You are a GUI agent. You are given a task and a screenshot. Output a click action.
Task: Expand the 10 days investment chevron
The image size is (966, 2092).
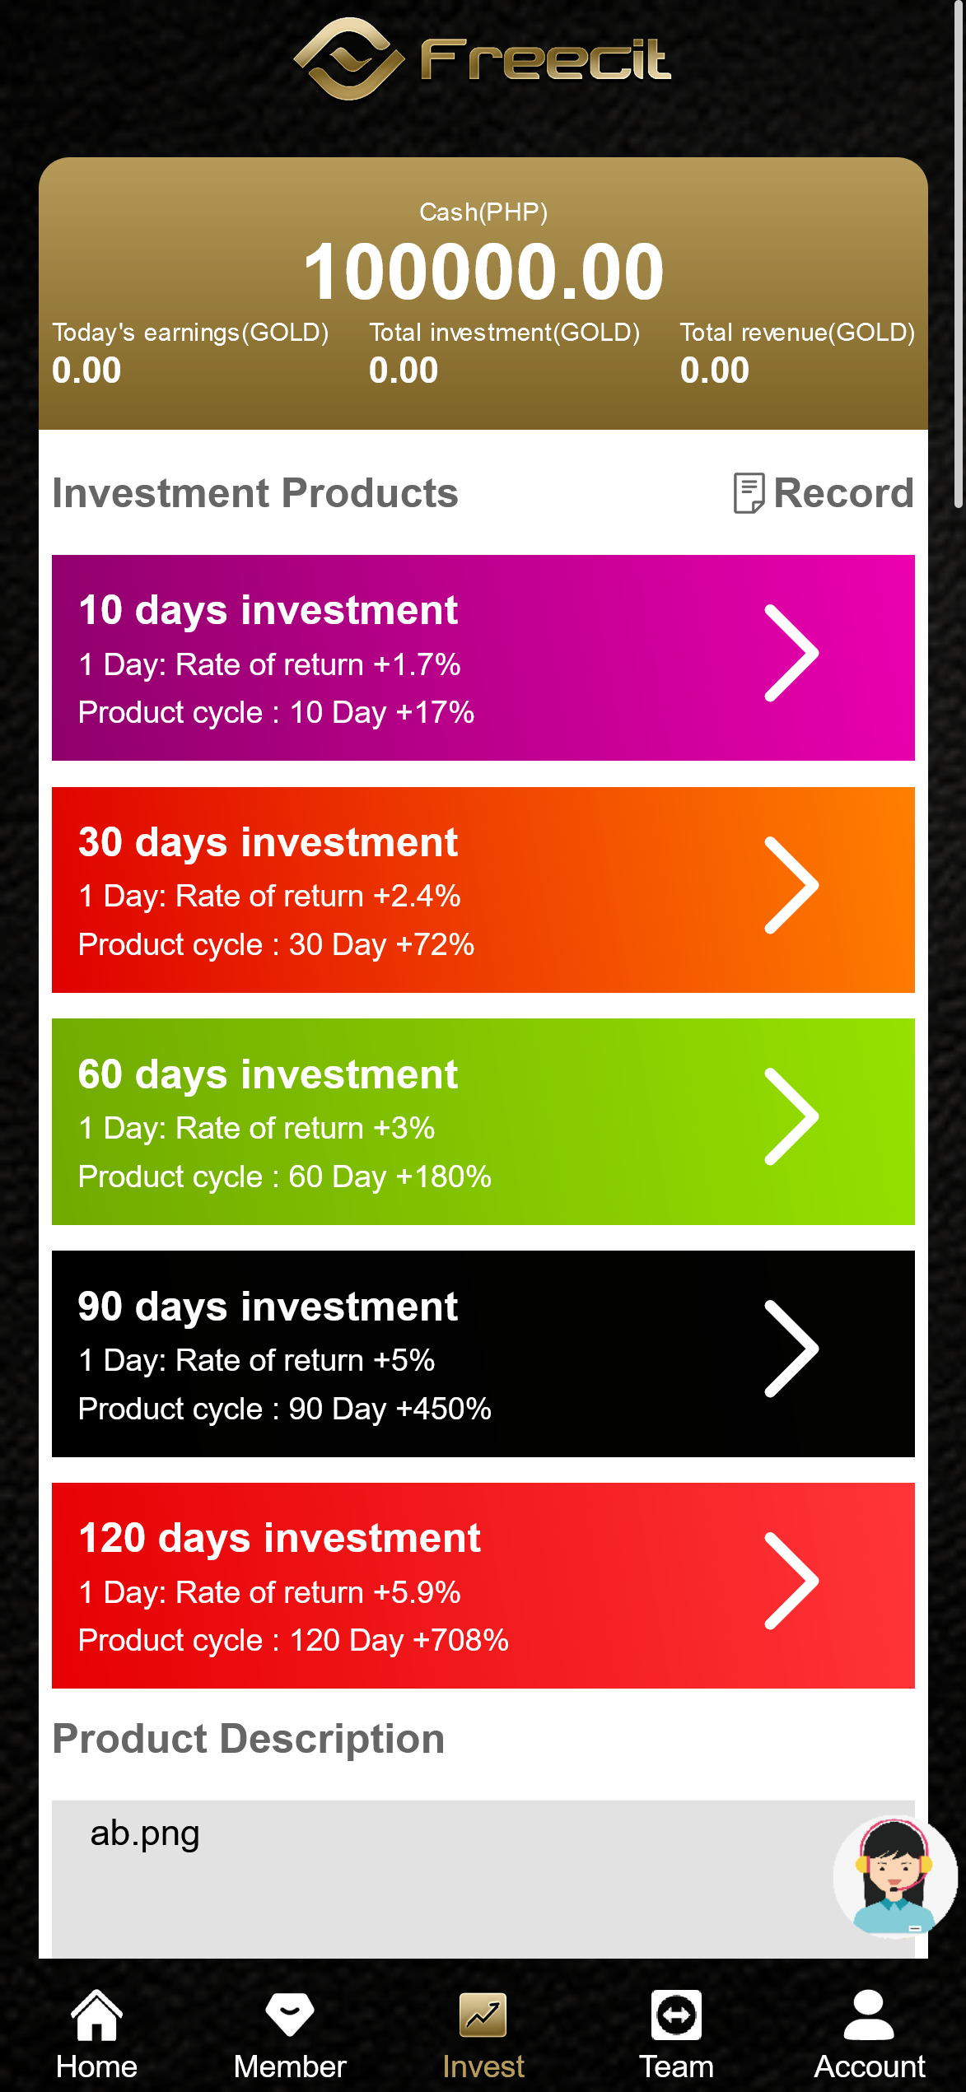click(x=791, y=653)
